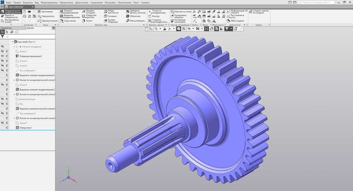Click the tree search field
Screen dimensions: 353x191
[30, 37]
